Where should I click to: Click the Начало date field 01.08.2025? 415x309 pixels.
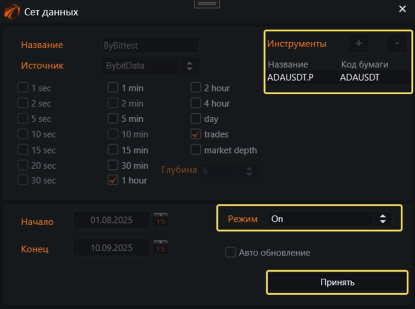coord(112,220)
